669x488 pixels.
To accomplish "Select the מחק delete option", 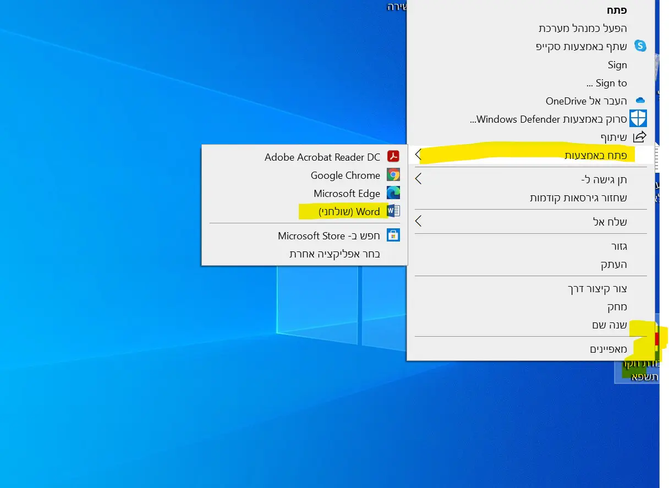I will click(x=617, y=306).
